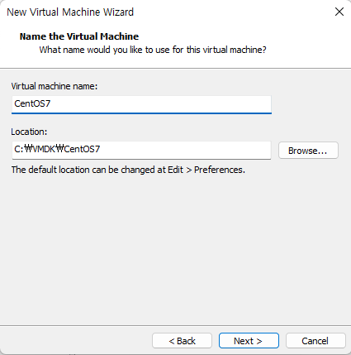Click the 'What name would you like' subtitle text
This screenshot has width=351, height=355.
coord(153,50)
